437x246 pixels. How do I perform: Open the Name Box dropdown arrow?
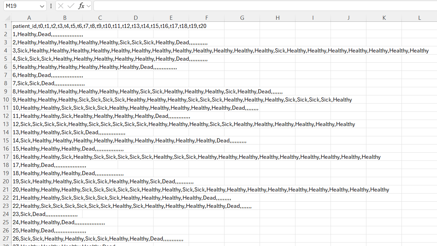pyautogui.click(x=42, y=6)
